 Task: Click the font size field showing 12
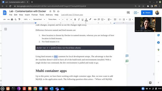(x=67, y=19)
